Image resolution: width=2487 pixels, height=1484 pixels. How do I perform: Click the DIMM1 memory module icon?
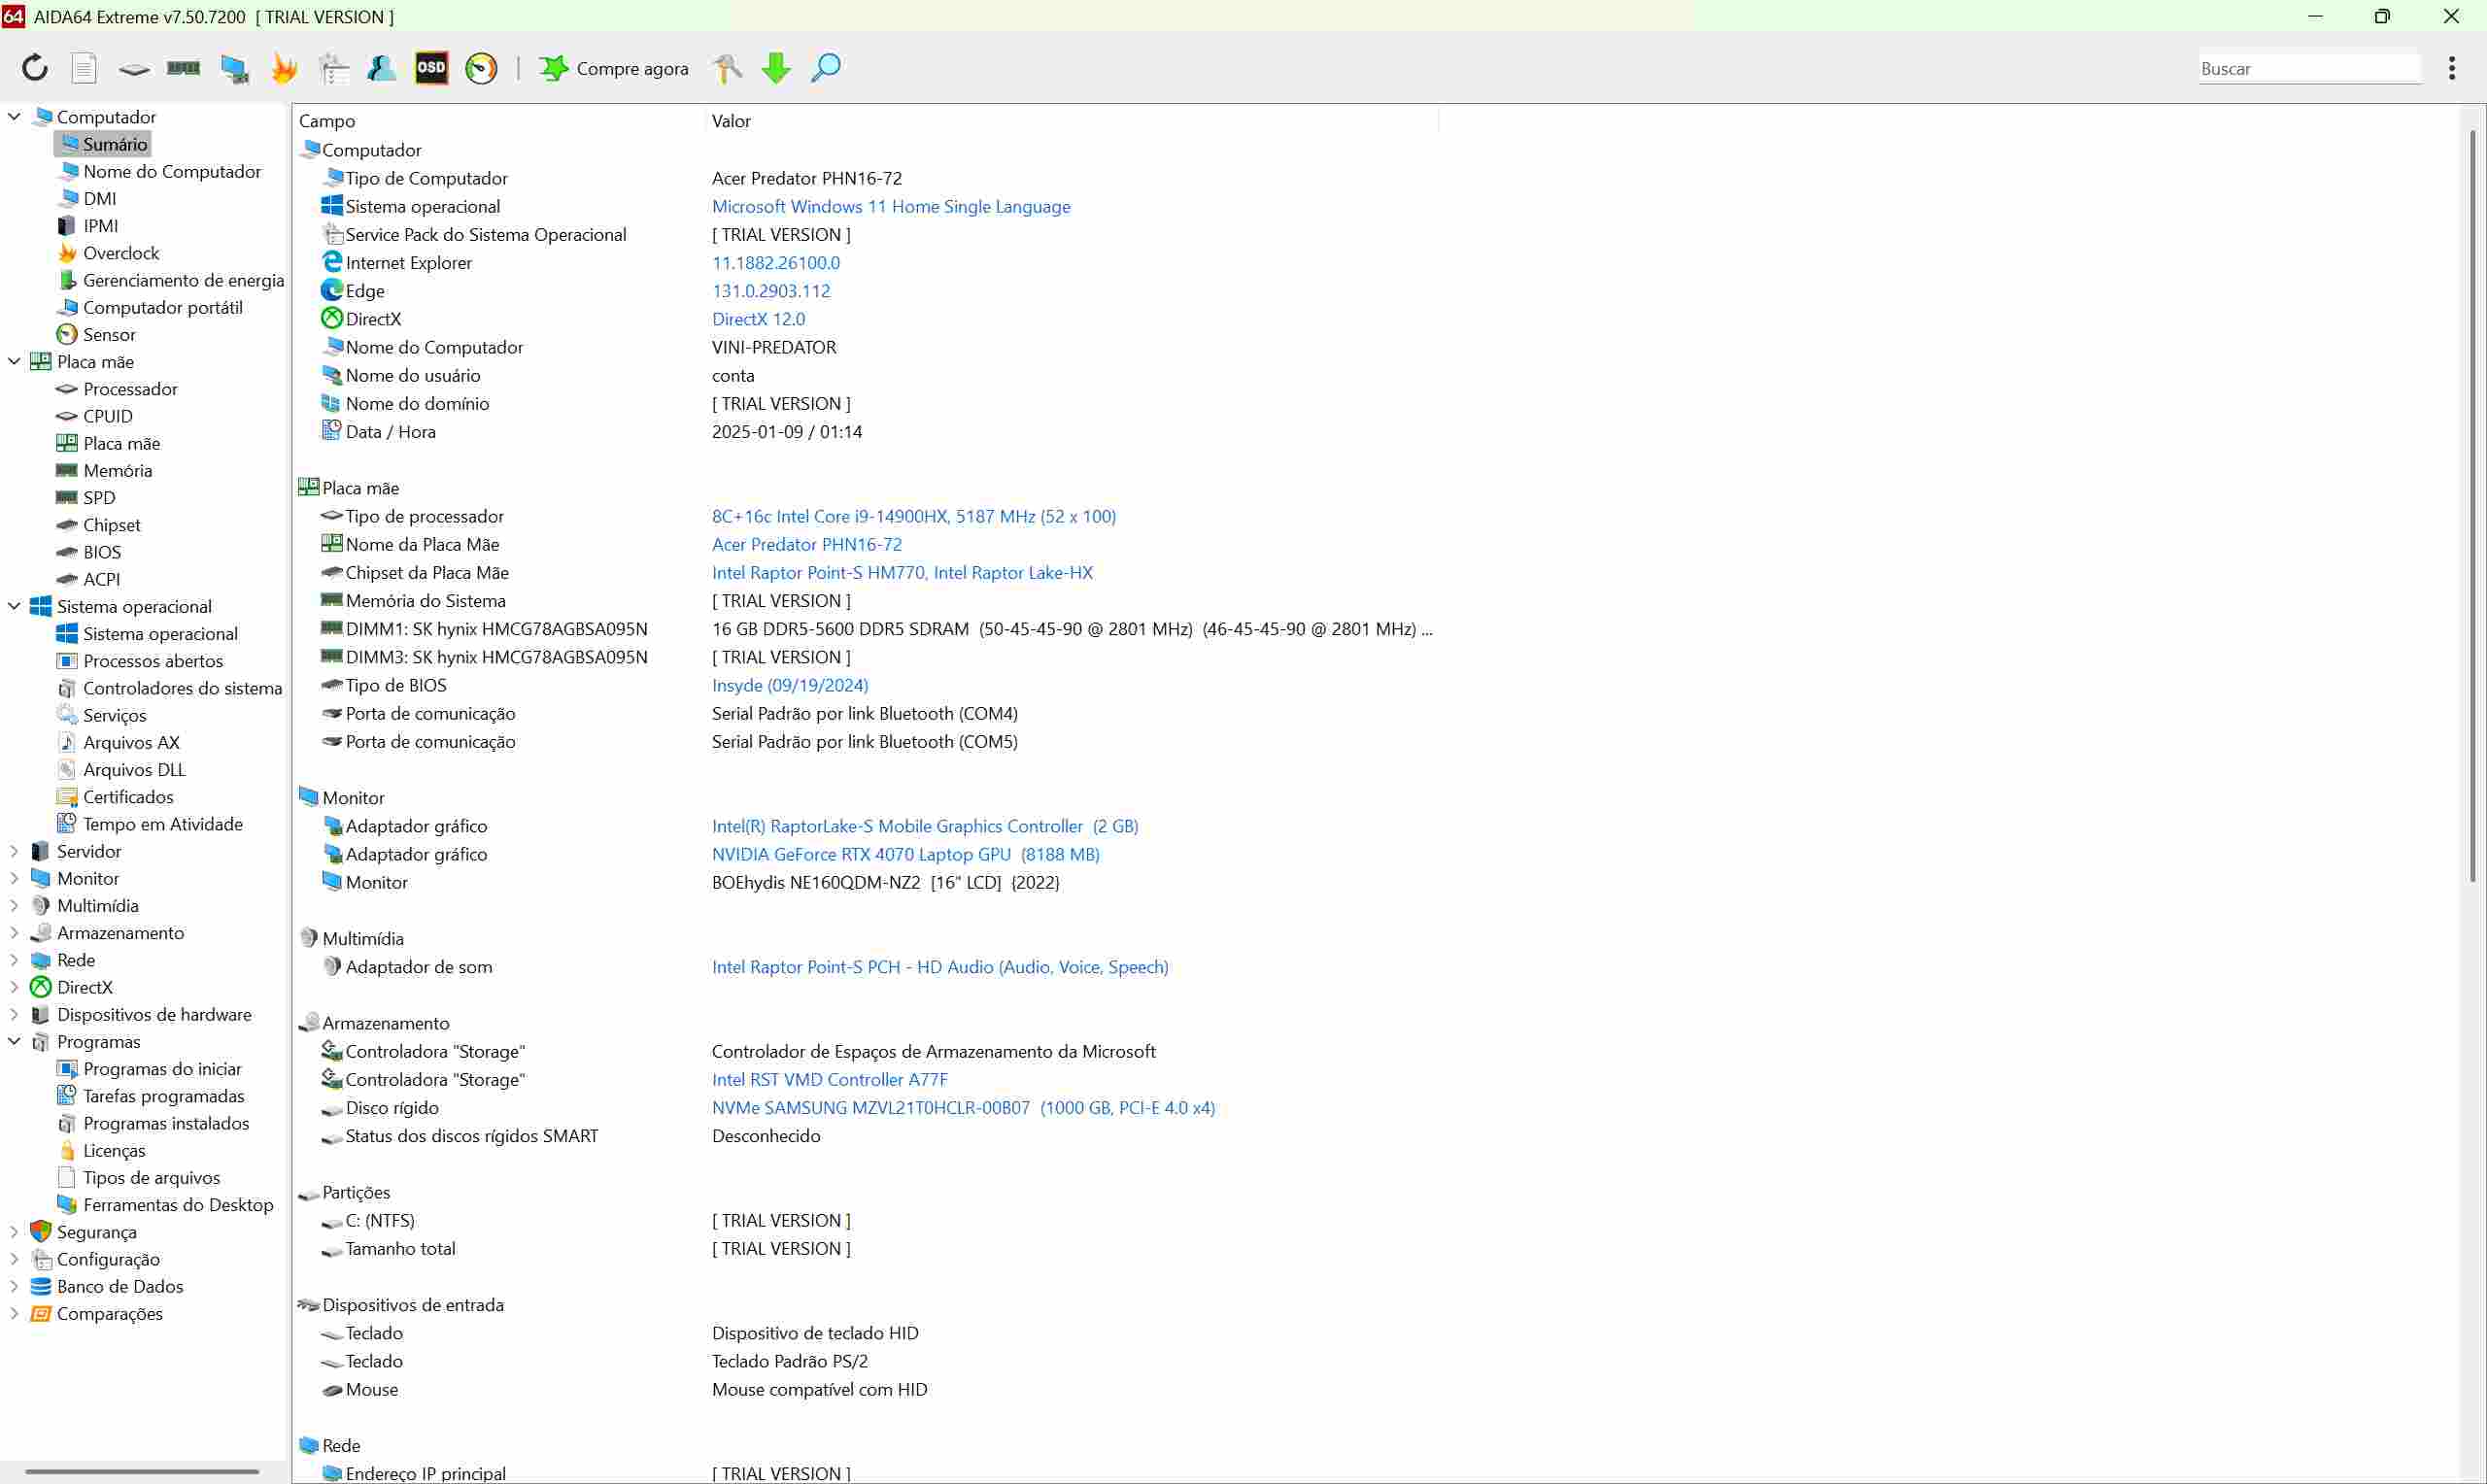(332, 628)
